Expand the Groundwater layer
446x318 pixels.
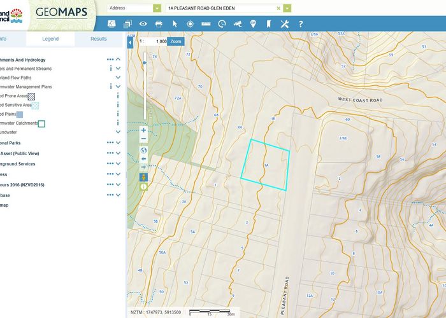pyautogui.click(x=118, y=132)
